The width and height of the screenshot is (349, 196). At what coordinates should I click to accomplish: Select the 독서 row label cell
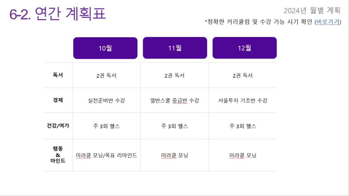[x=58, y=75]
